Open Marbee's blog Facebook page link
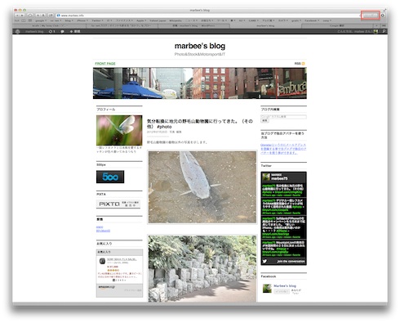Image resolution: width=400 pixels, height=323 pixels. tap(285, 285)
